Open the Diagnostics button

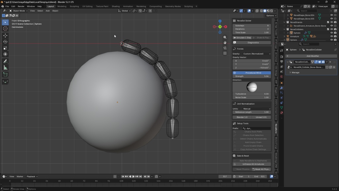(253, 43)
